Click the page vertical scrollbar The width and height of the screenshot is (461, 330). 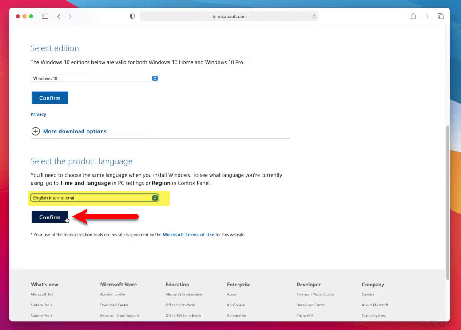(448, 202)
